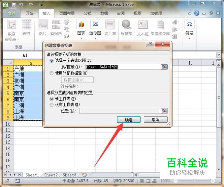Click the Insert Worksheet tab icon after Sheet3

[x=84, y=175]
